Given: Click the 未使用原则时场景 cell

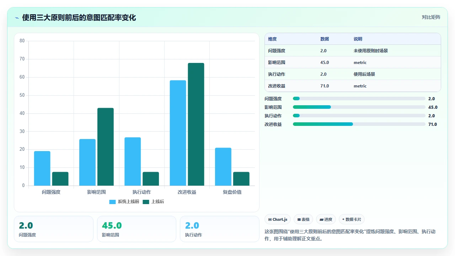Looking at the screenshot, I should click(x=371, y=50).
